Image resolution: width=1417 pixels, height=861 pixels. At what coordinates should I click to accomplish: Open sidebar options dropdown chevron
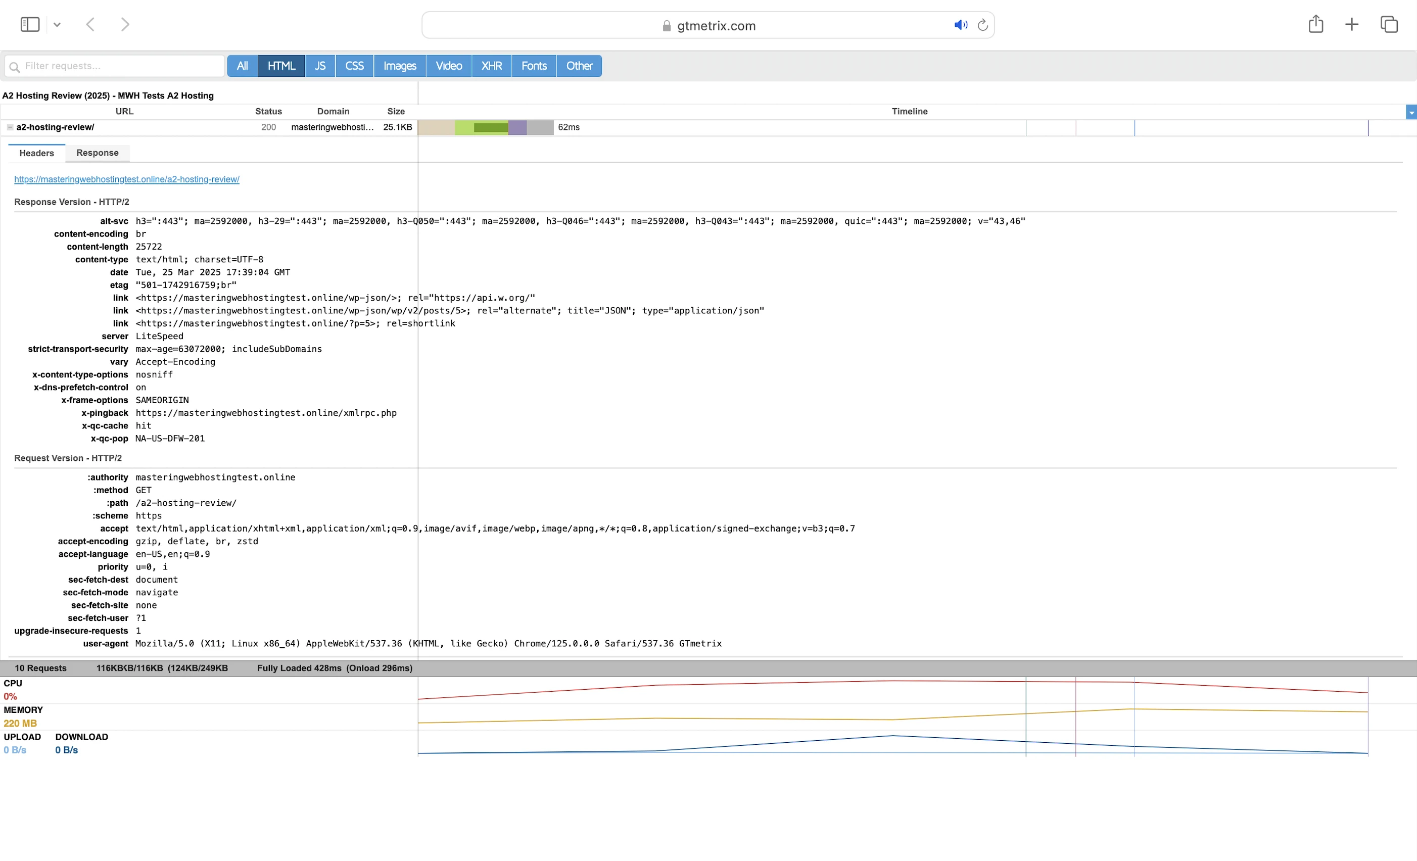[x=57, y=25]
